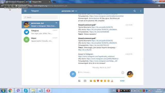Click the Telegram paper-plane chat avatar
Screen dimensions: 165x93
tap(26, 32)
